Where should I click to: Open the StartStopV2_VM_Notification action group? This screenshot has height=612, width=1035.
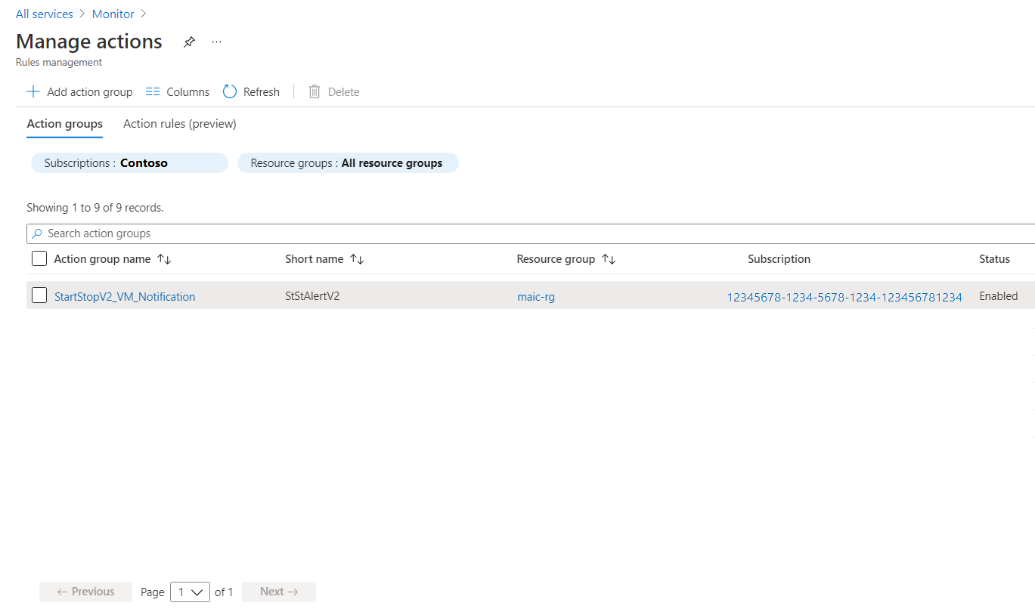click(x=124, y=296)
